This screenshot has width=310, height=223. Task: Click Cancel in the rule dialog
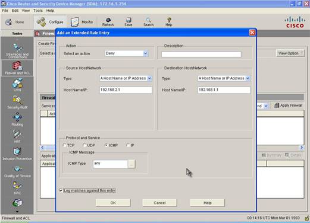click(159, 203)
